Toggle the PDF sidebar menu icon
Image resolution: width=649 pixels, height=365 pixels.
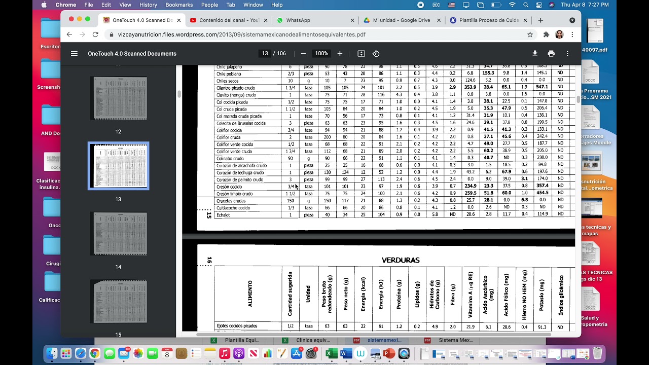click(74, 53)
